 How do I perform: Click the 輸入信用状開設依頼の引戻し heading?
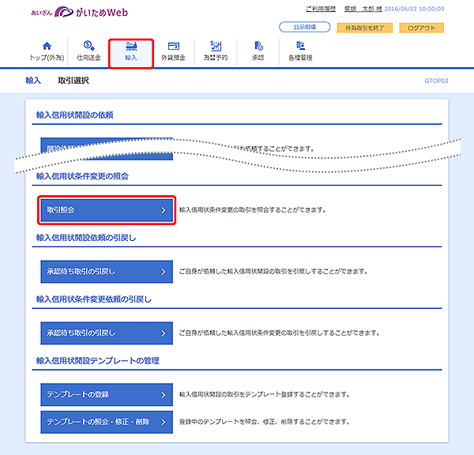86,238
